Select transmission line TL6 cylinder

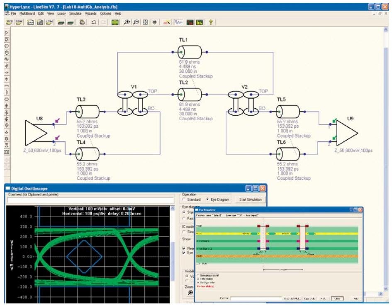pyautogui.click(x=288, y=154)
